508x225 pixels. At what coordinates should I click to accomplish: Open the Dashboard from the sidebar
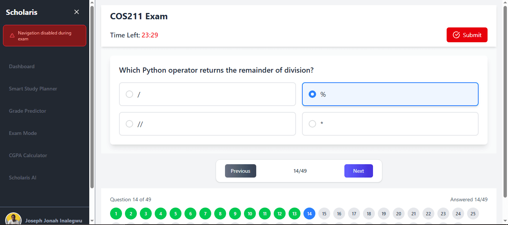pos(22,66)
